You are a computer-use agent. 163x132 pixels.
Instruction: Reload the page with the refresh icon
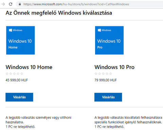click(x=11, y=4)
